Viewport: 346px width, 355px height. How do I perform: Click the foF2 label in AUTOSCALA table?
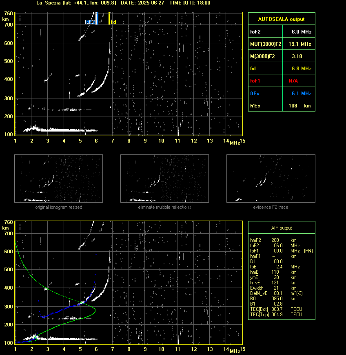tap(255, 32)
